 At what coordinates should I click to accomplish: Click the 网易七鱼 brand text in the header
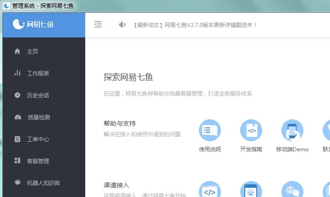click(x=40, y=24)
